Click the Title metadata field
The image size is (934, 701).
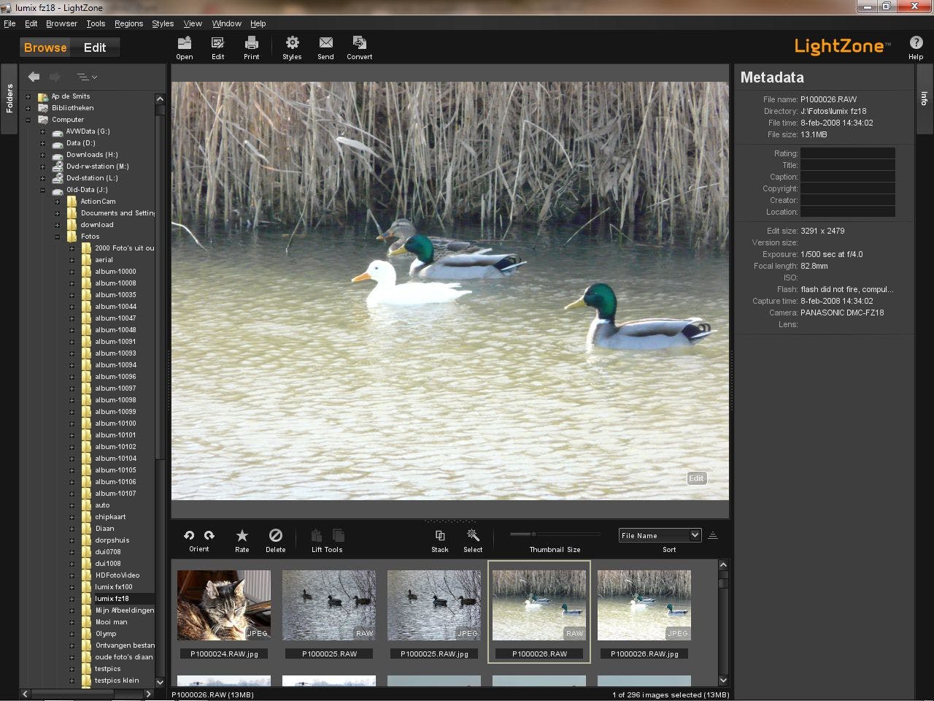tap(848, 165)
